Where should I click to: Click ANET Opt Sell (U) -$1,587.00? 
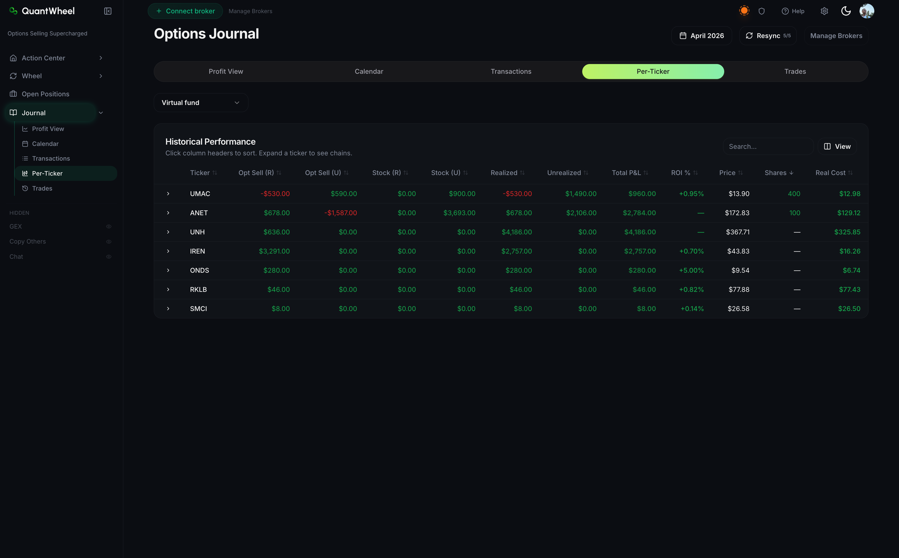tap(340, 213)
